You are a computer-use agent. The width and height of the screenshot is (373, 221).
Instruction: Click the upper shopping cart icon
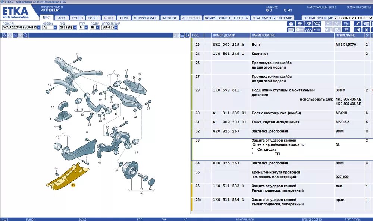346,23
